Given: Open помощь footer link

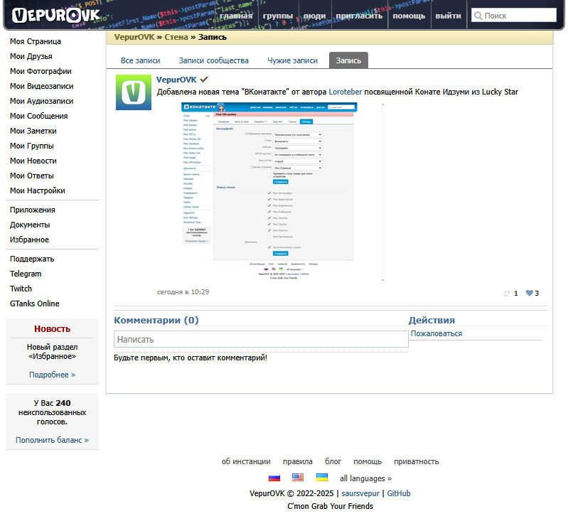Looking at the screenshot, I should (368, 461).
